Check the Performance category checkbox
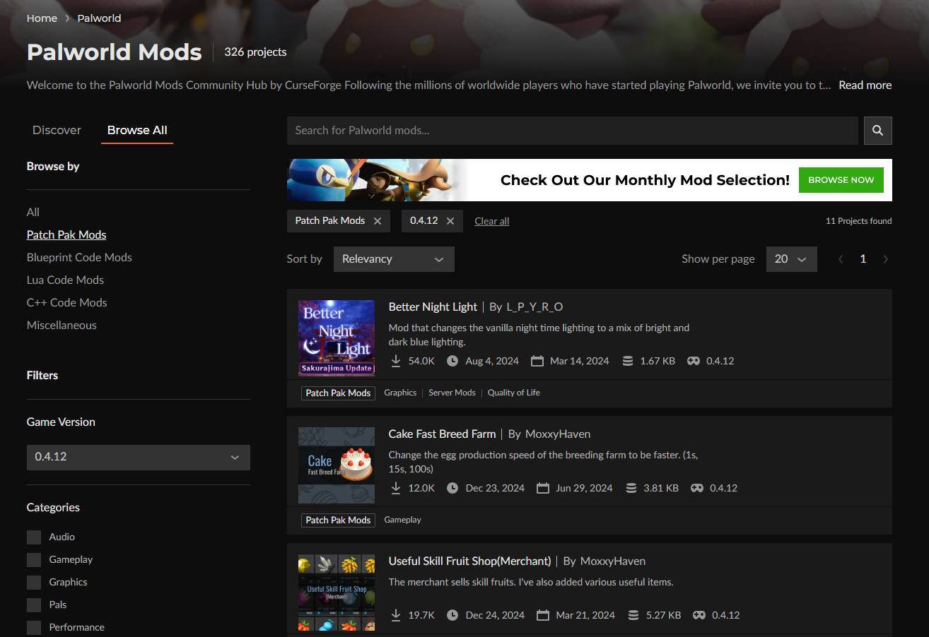This screenshot has height=637, width=929. (x=34, y=628)
